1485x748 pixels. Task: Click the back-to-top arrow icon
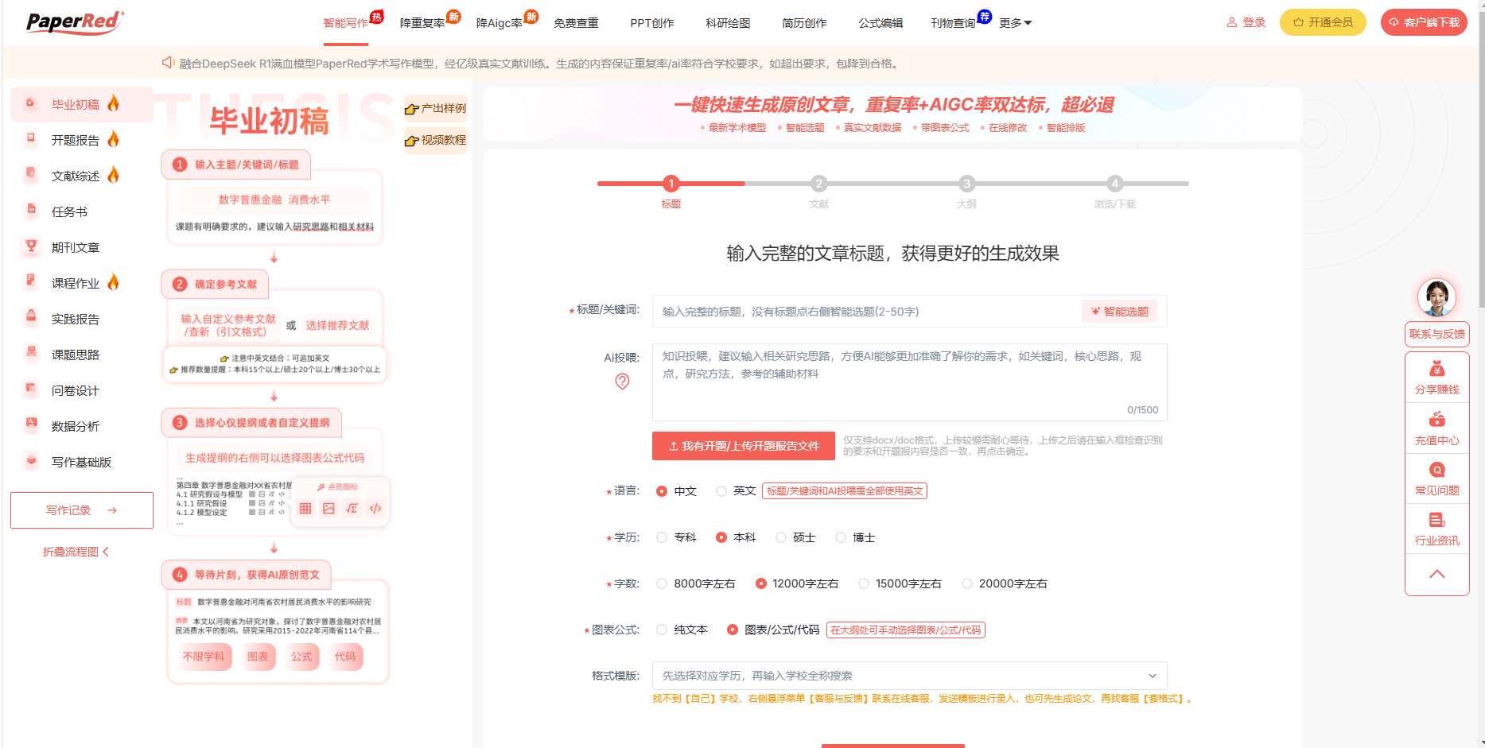point(1436,574)
